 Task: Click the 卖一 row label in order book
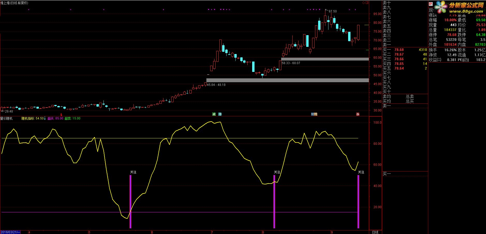(x=387, y=45)
